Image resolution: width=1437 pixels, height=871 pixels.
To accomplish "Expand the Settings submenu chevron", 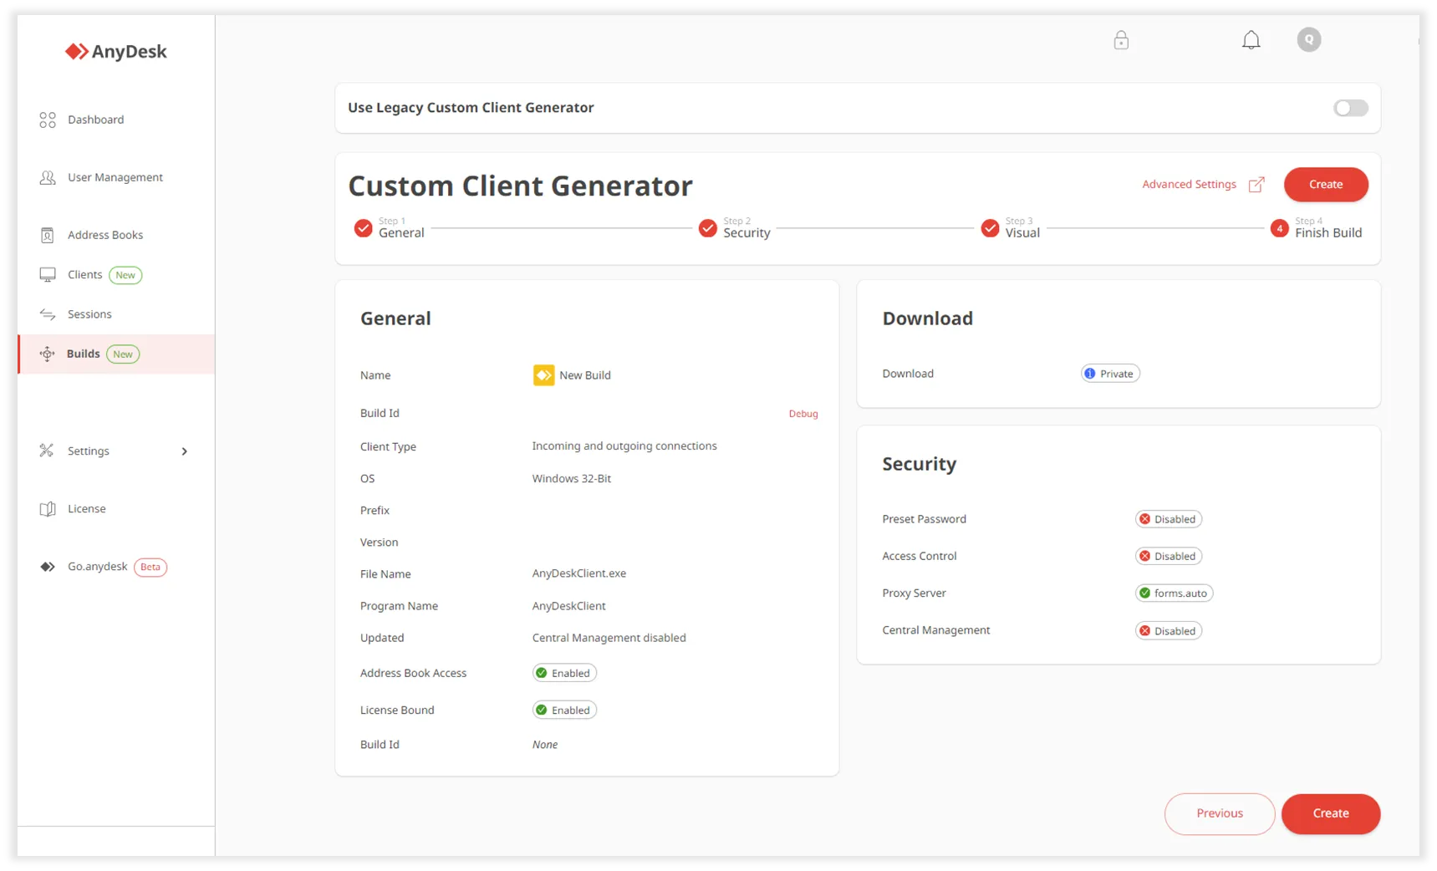I will [x=185, y=451].
